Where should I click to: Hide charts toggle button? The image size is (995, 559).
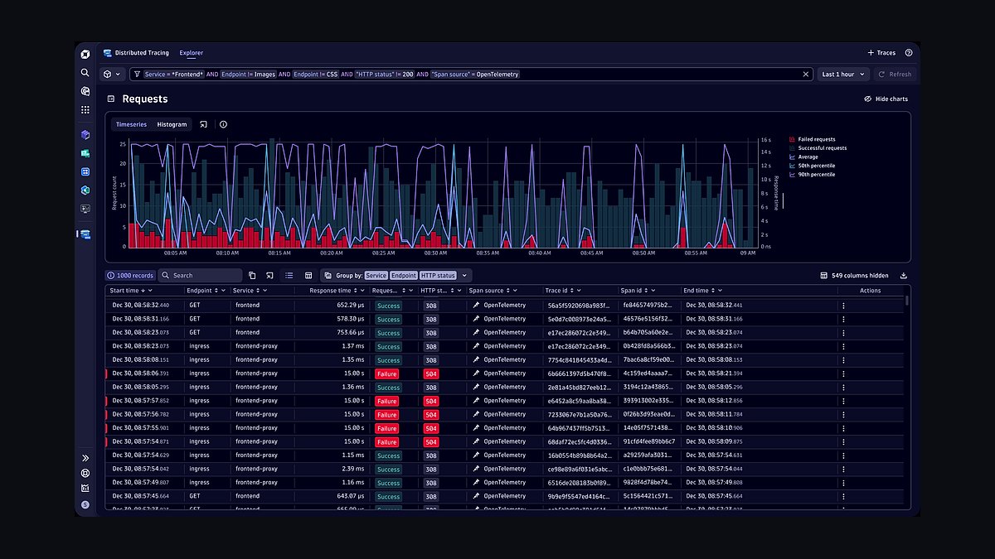886,99
